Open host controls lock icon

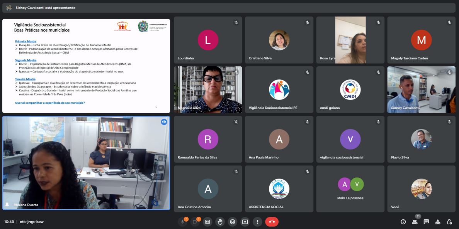coord(449,222)
